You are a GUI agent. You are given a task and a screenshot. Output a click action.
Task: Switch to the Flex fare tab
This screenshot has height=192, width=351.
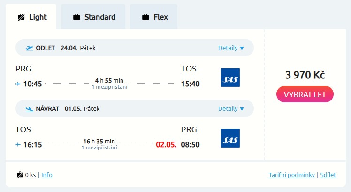pyautogui.click(x=154, y=17)
